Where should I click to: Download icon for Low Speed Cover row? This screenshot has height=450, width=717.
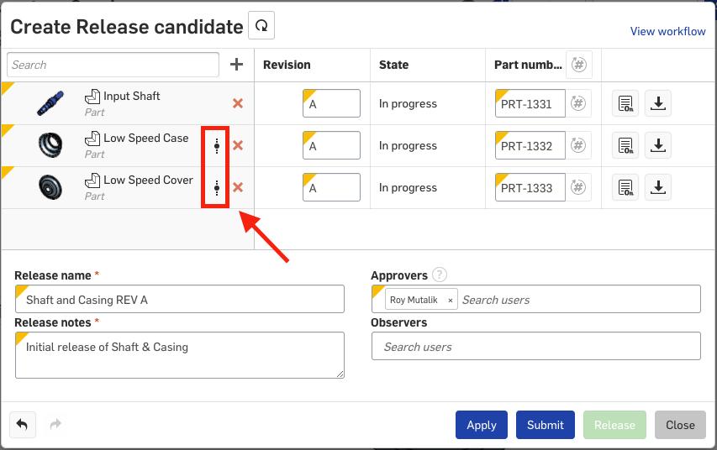(x=658, y=187)
